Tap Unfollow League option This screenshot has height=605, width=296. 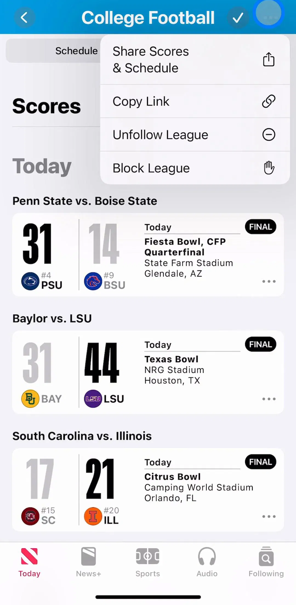(195, 135)
